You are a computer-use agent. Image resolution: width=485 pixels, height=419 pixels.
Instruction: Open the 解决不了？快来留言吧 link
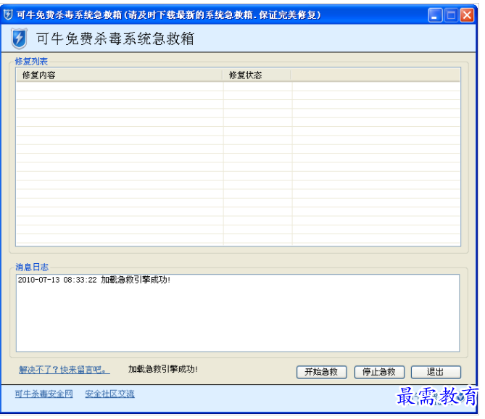[65, 370]
